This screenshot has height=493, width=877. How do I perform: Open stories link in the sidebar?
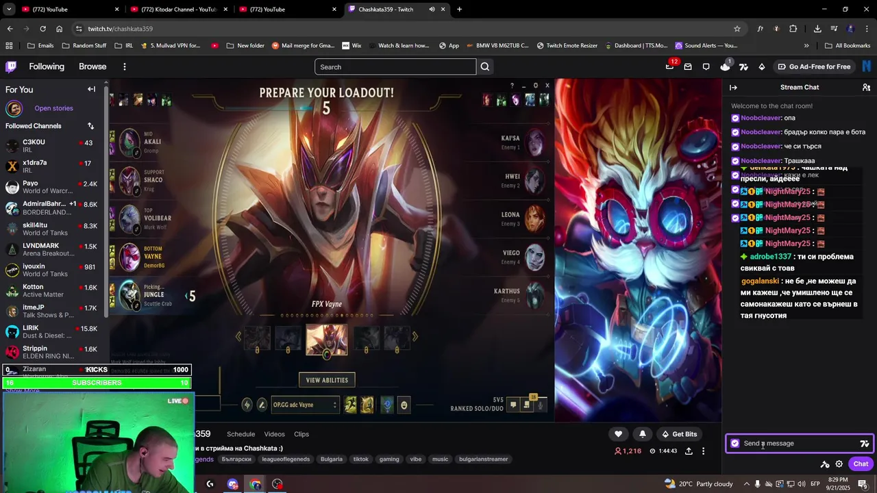53,108
